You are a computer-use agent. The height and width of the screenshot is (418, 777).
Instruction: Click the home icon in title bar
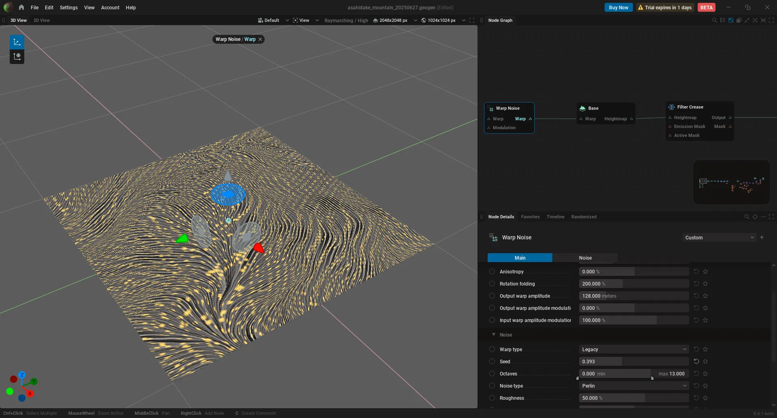tap(21, 7)
